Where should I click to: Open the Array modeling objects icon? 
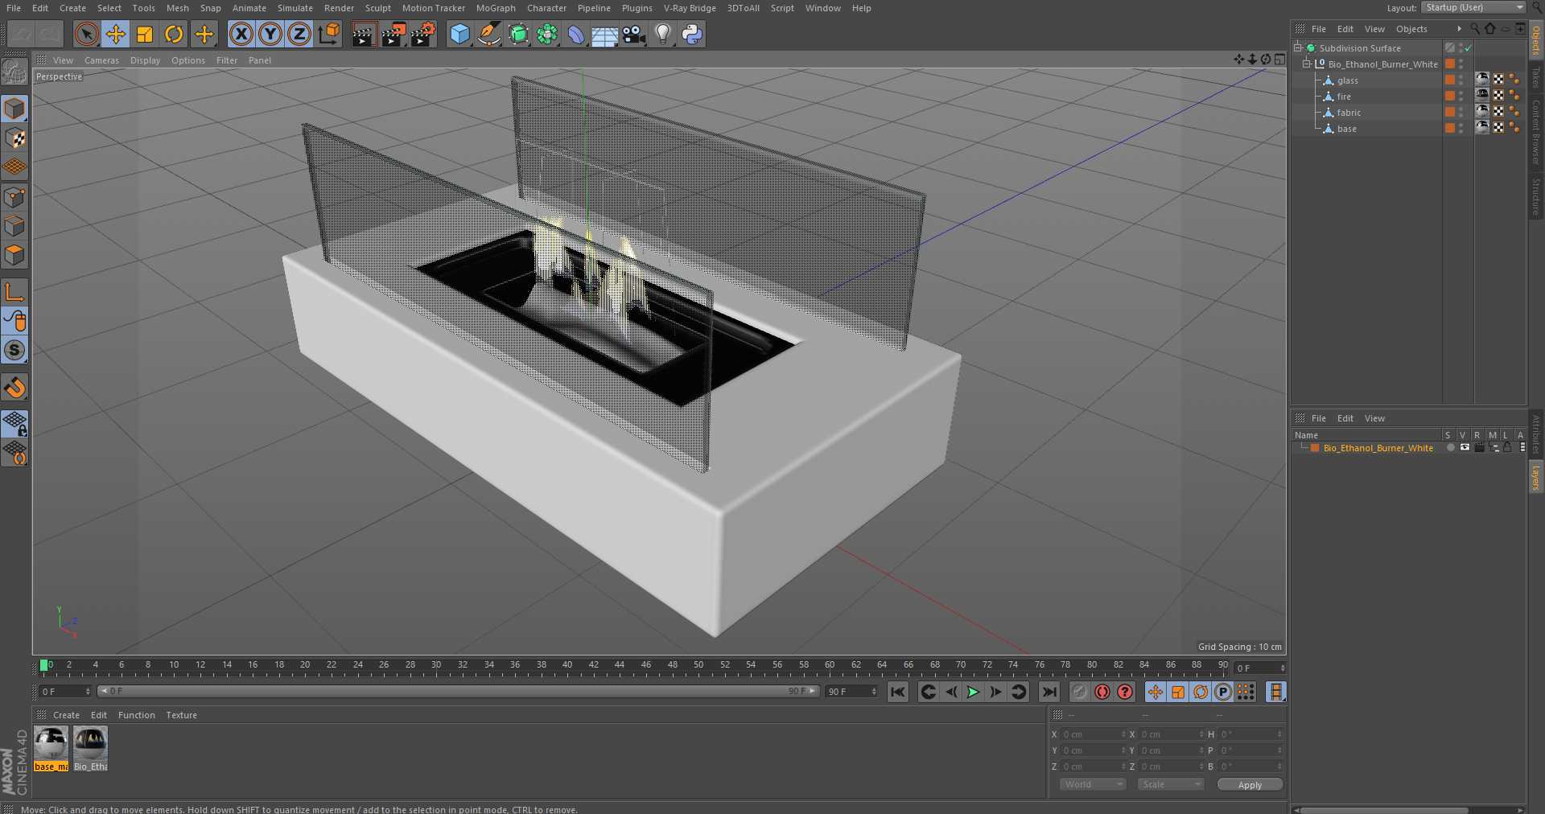pos(547,34)
